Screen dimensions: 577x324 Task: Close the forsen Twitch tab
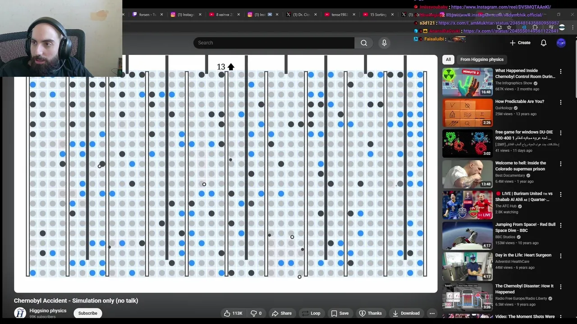click(x=162, y=15)
